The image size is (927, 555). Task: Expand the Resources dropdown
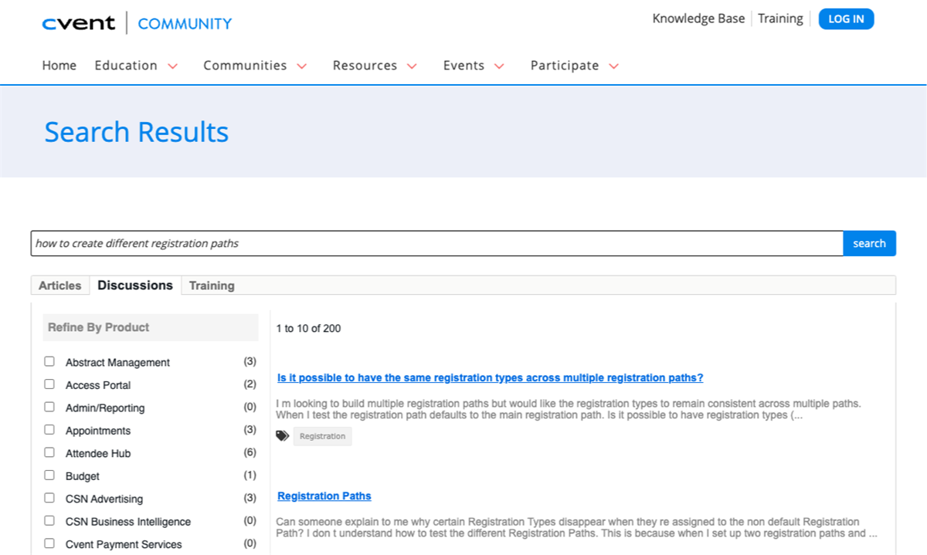(x=375, y=66)
